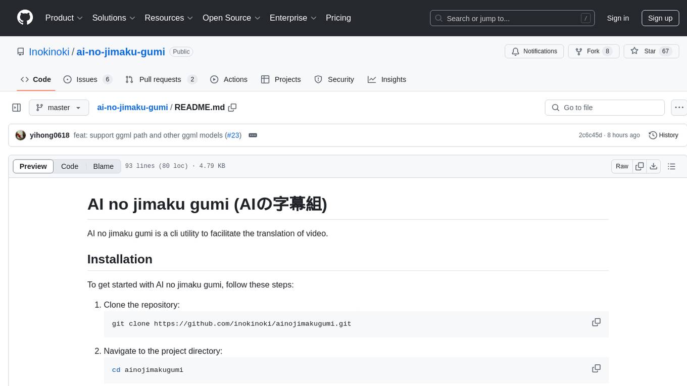Image resolution: width=687 pixels, height=386 pixels.
Task: Switch to Blame view
Action: [103, 166]
